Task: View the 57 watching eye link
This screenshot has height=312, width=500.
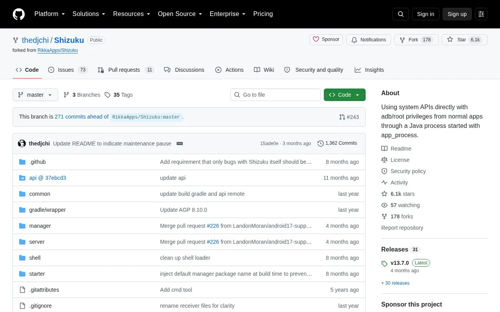Action: click(400, 205)
